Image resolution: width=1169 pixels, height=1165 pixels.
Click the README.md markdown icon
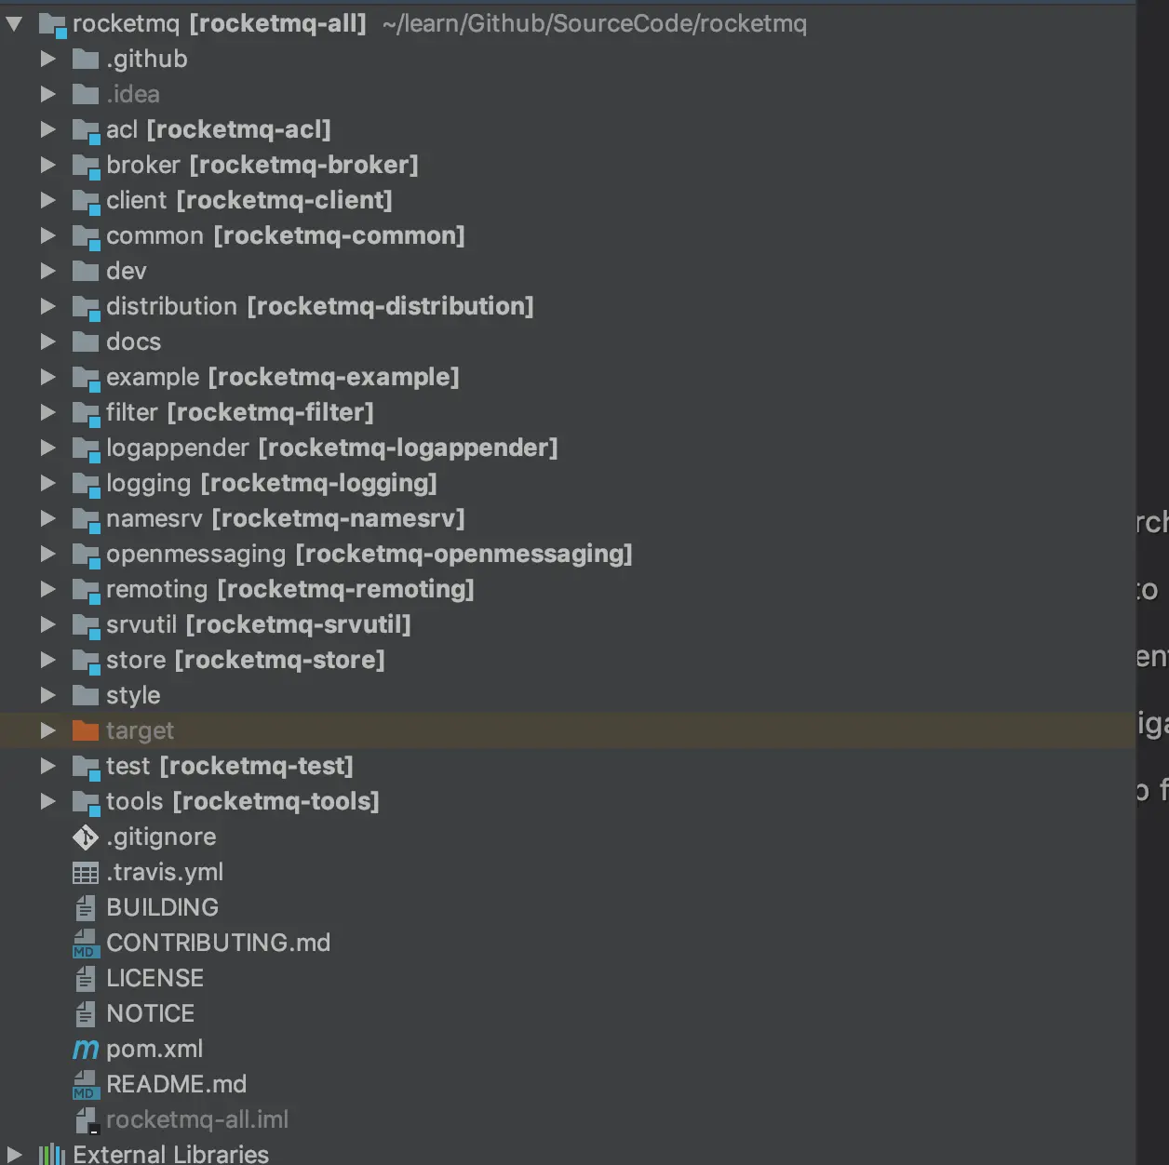point(85,1085)
